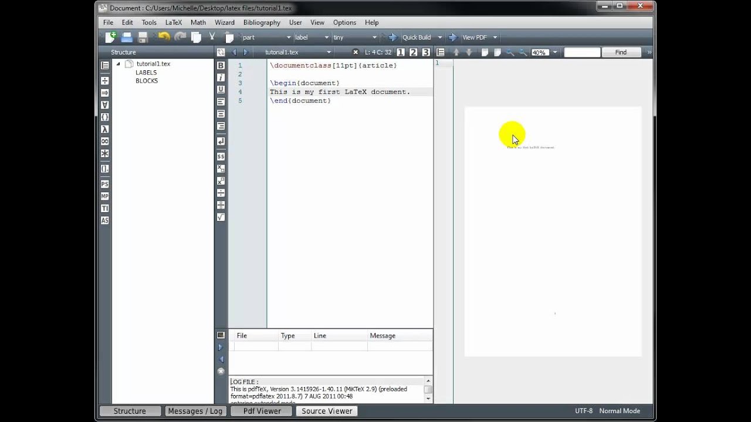Toggle the Pdf Viewer button at bottom
The width and height of the screenshot is (751, 422).
coord(262,411)
